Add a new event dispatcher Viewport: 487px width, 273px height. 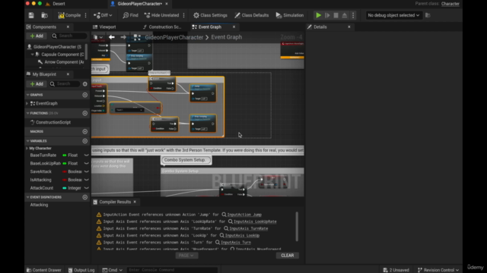(84, 197)
